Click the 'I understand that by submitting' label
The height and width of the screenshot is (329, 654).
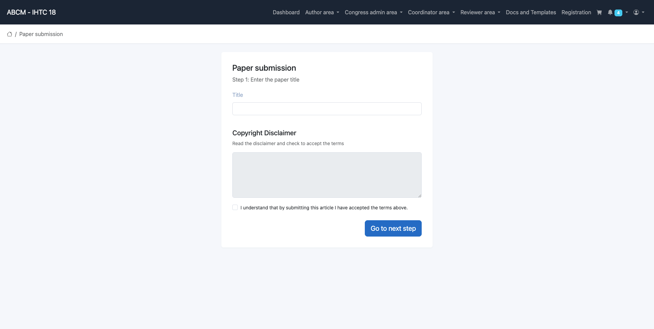coord(324,208)
